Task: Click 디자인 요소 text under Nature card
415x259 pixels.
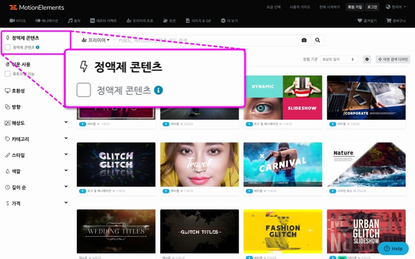Action: pos(344,191)
